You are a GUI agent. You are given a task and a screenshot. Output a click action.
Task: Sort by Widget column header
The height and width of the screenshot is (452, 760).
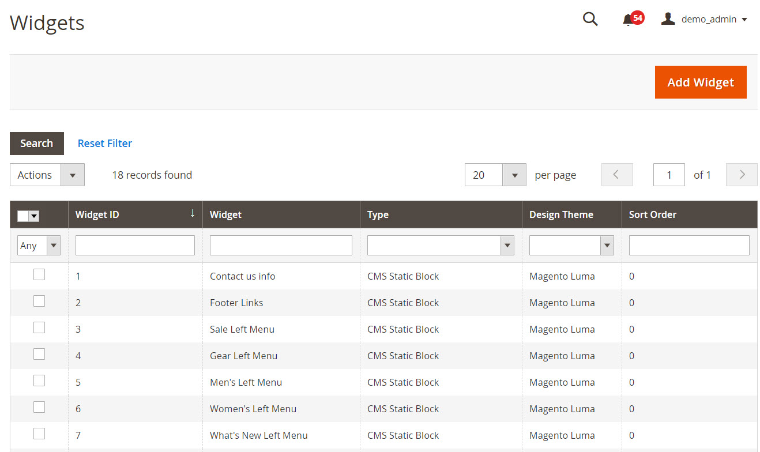click(281, 214)
